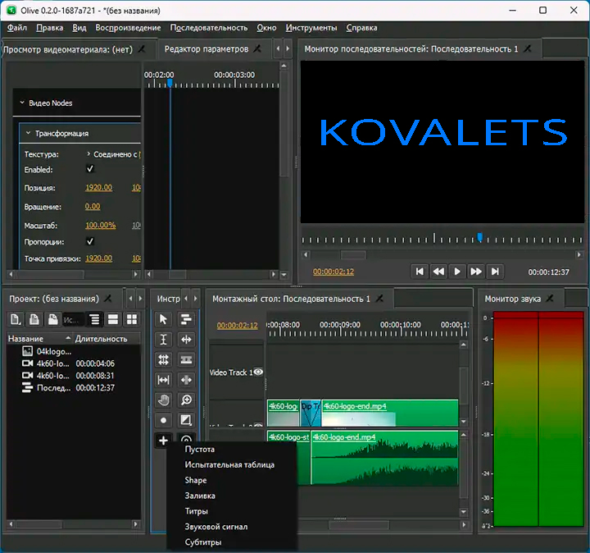Switch Project panel to icon grid view
Screen dimensions: 590x553
click(x=132, y=319)
